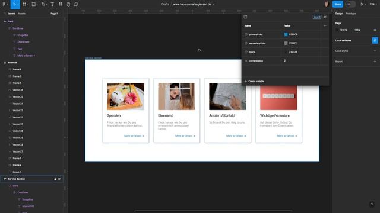Select the Pen tool
The width and height of the screenshot is (380, 213).
(43, 4)
